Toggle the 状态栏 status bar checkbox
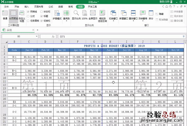The height and width of the screenshot is (126, 187). pos(41,11)
